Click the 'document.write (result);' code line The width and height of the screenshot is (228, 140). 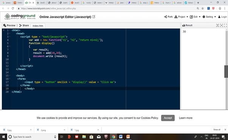50,56
